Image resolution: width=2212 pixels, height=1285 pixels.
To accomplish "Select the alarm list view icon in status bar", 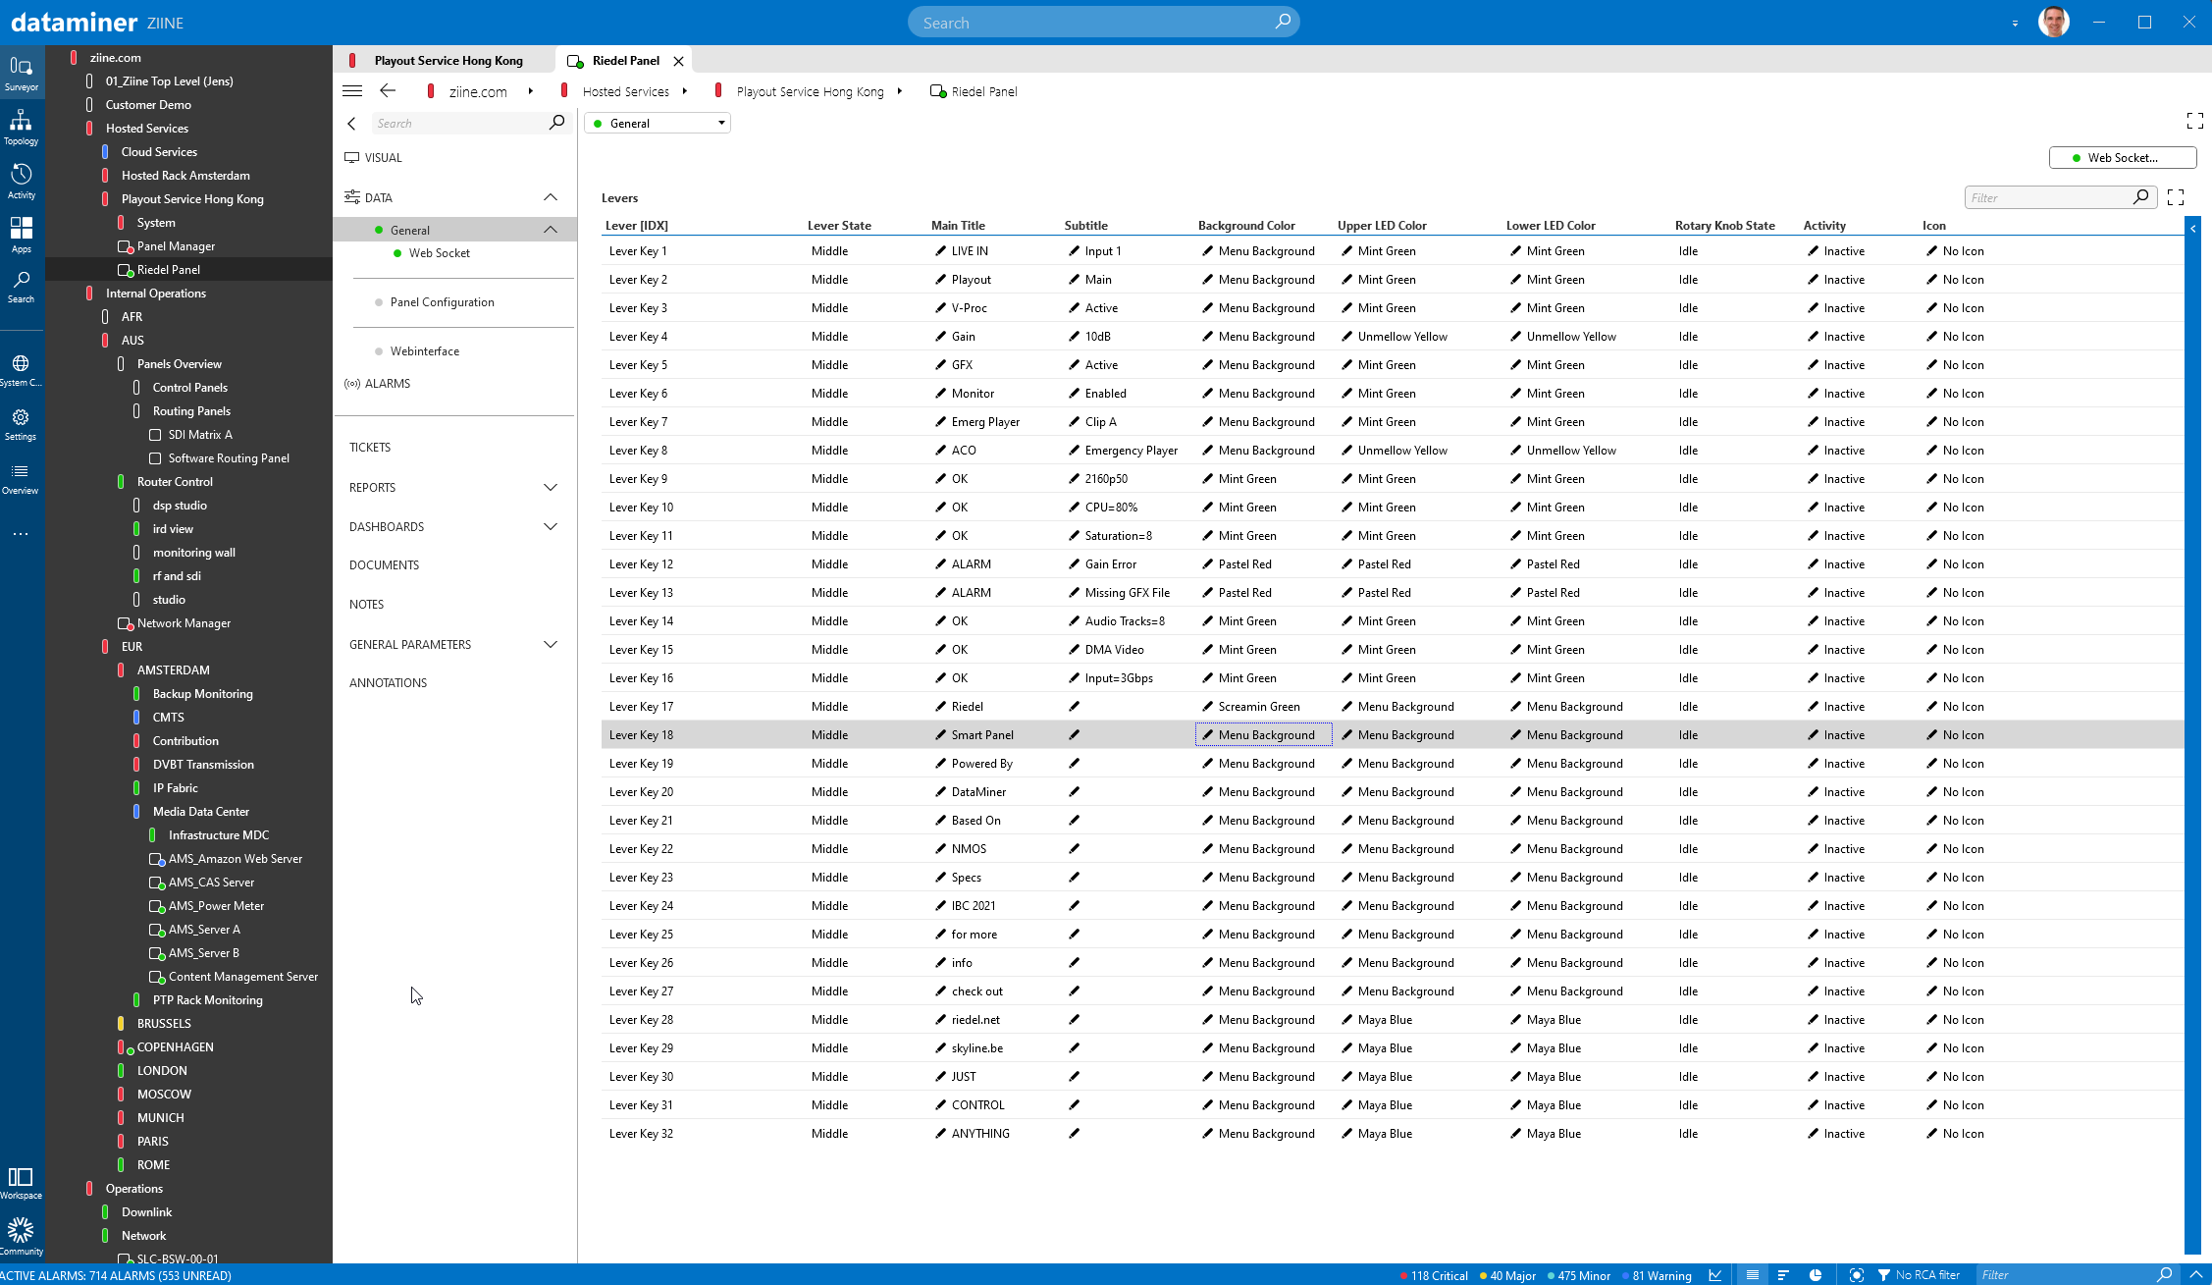I will [1752, 1275].
